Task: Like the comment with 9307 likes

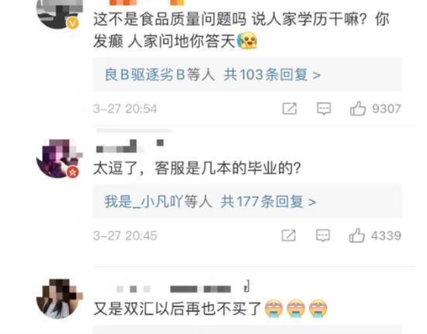Action: coord(358,109)
